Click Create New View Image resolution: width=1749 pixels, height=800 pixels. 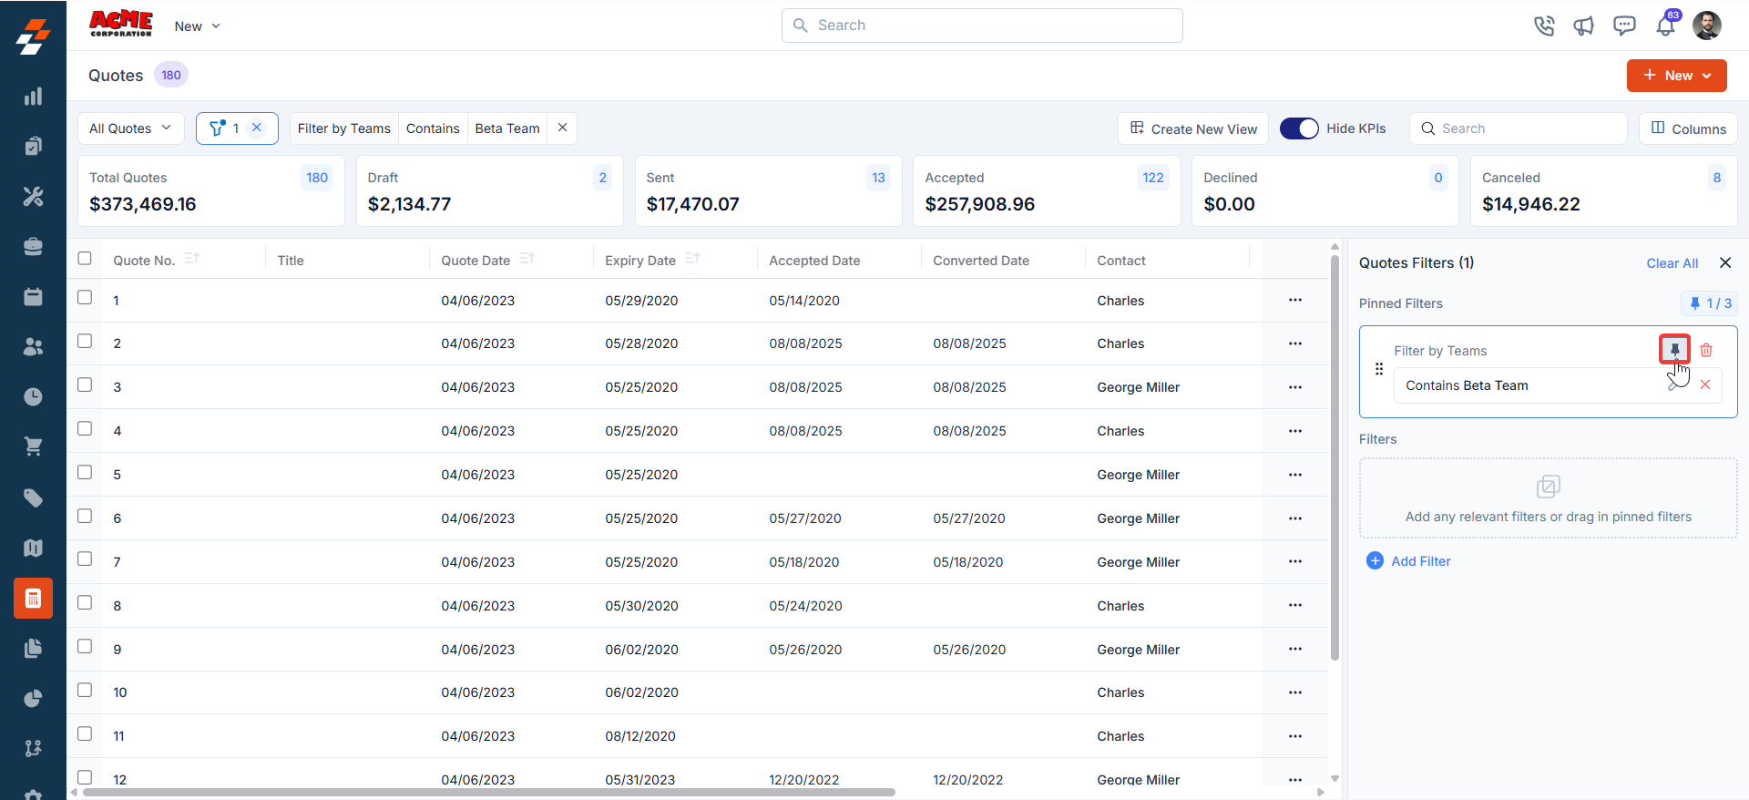pos(1193,128)
